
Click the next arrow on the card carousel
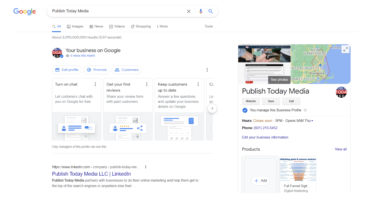point(212,108)
